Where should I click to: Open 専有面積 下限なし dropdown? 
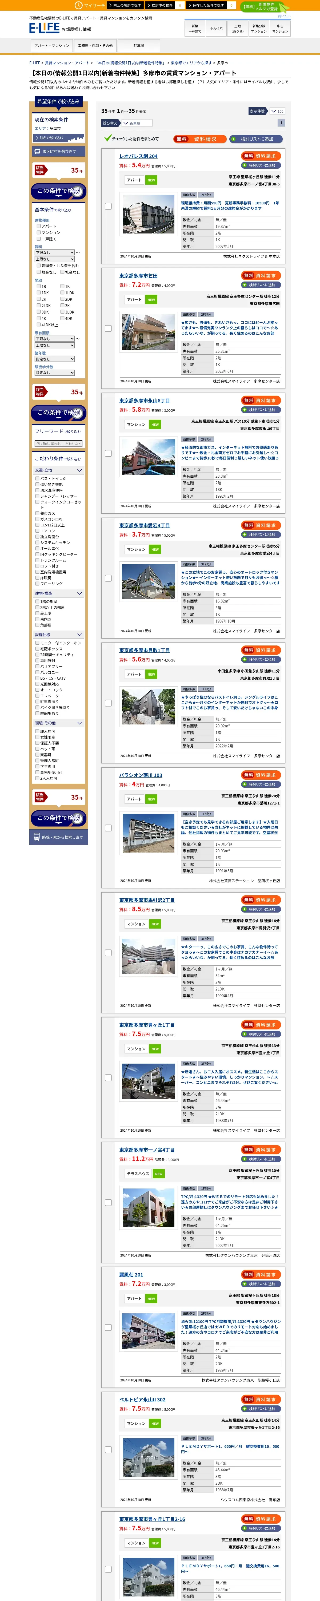(x=55, y=339)
